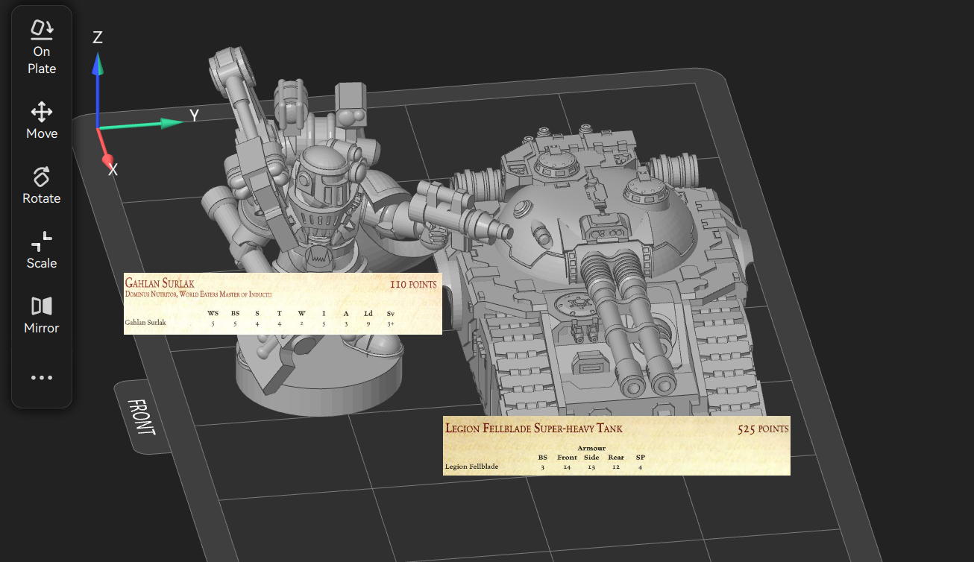Click the "525 POINTS" value
The height and width of the screenshot is (562, 974).
[x=762, y=429]
